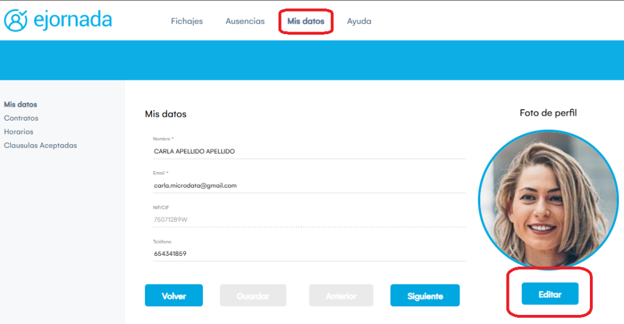The image size is (624, 324).
Task: Open the Ayuda menu item
Action: (359, 21)
